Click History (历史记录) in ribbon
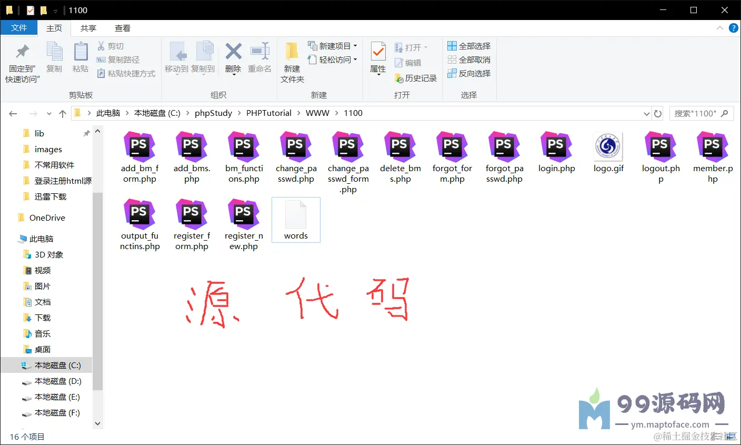The width and height of the screenshot is (741, 445). click(416, 78)
